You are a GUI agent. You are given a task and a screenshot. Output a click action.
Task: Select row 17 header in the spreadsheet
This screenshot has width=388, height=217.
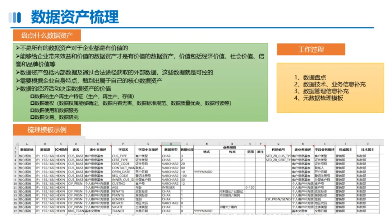coord(15,211)
